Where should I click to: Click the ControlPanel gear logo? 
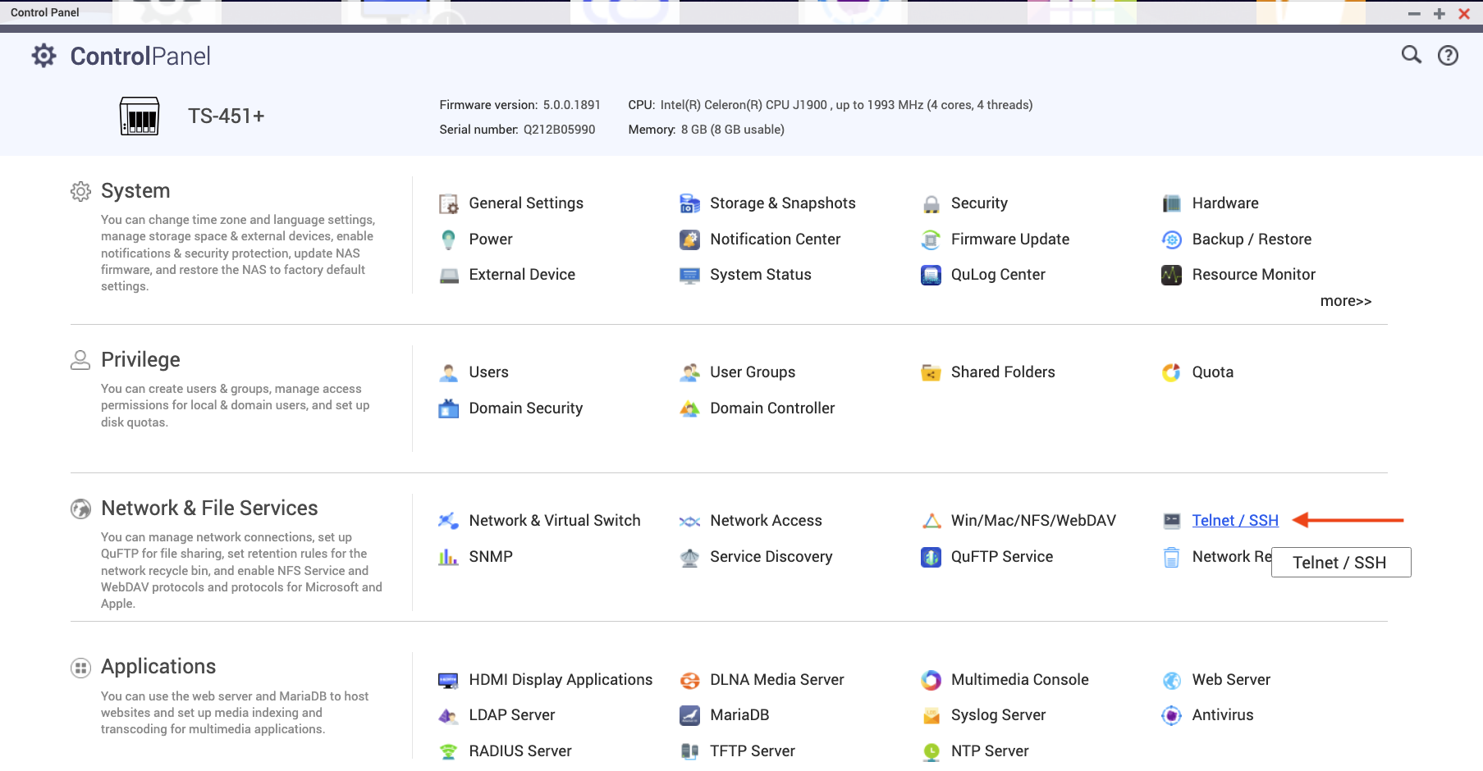(x=44, y=56)
